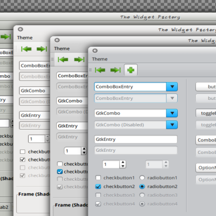Viewport: 216px width, 216px height.
Task: Tick the empty checkbox above the black-checkmark one
Action: (23, 152)
